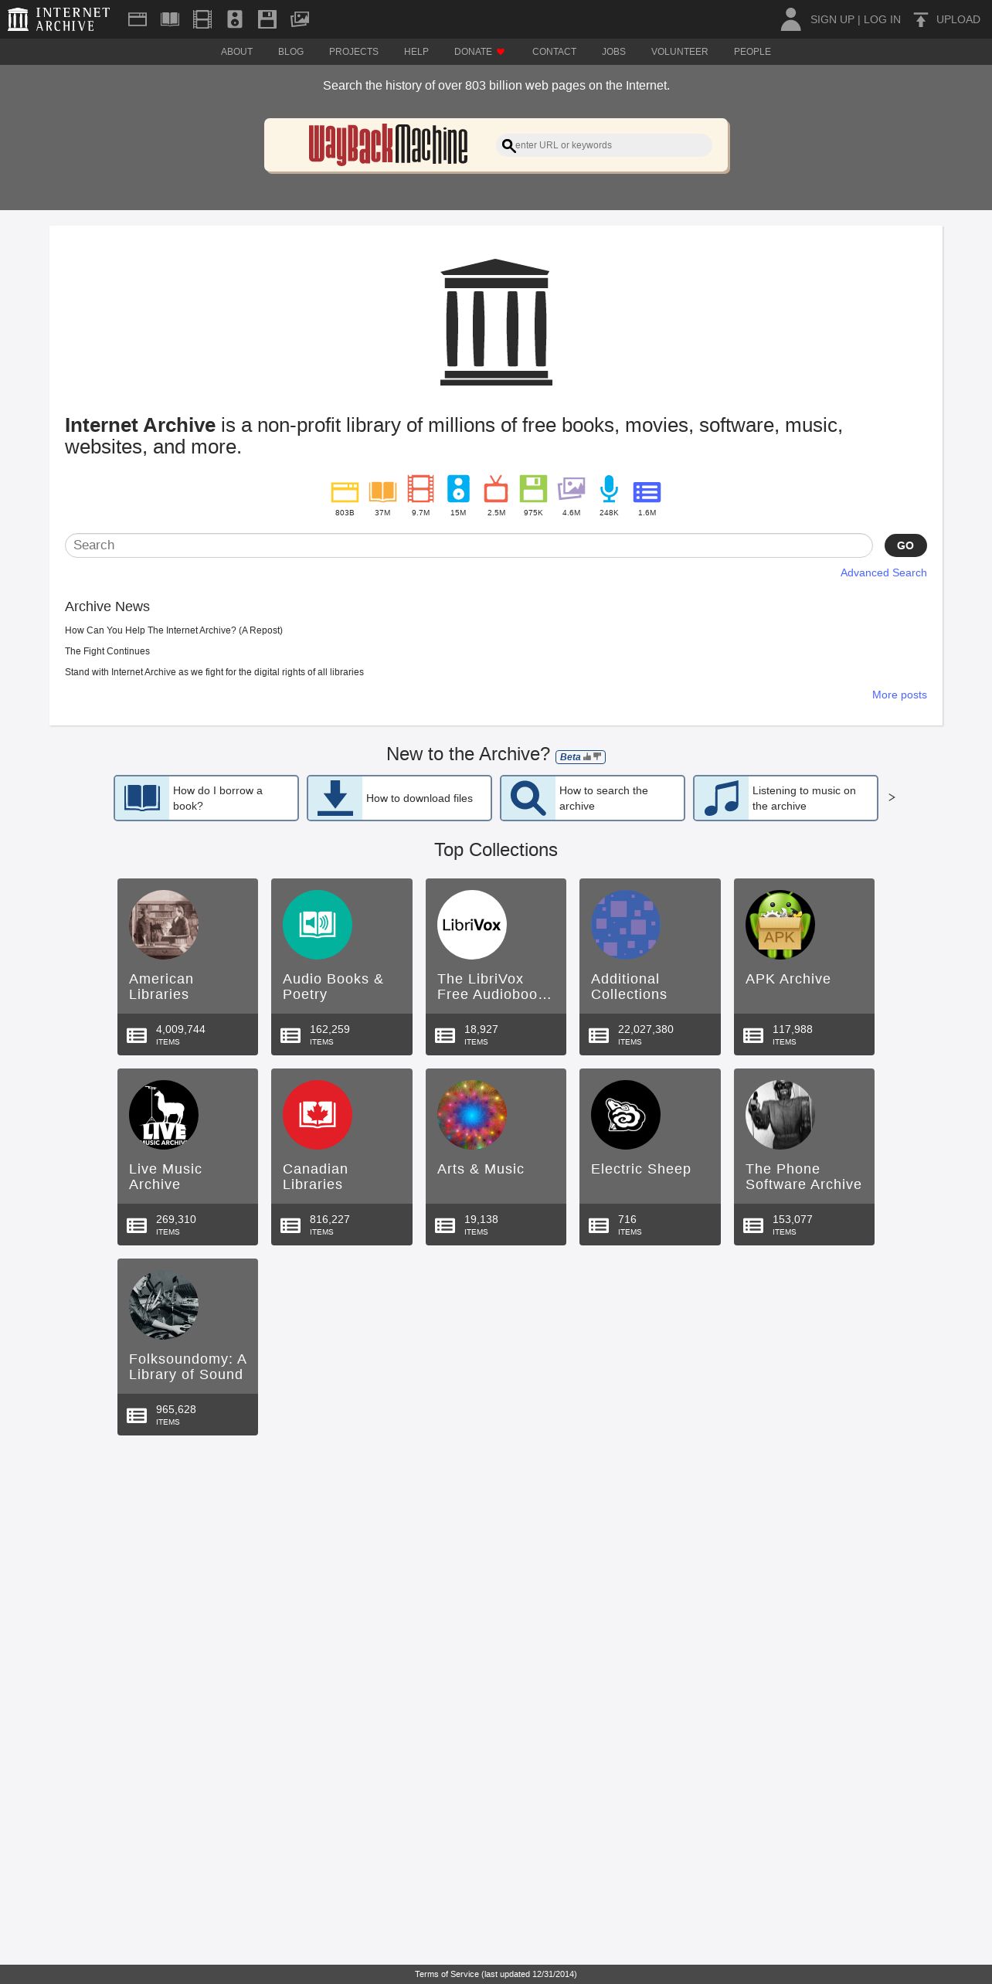The height and width of the screenshot is (1984, 992).
Task: Open the video film icon in top bar
Action: pyautogui.click(x=202, y=19)
